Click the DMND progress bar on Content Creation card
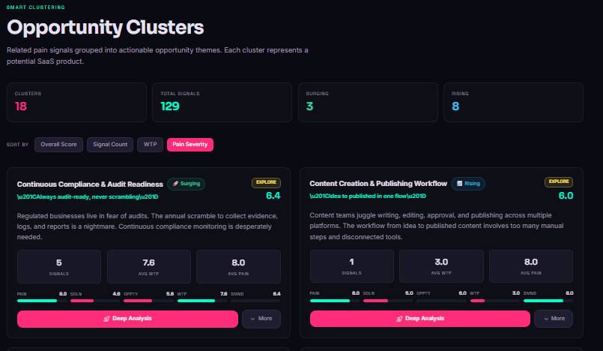This screenshot has width=603, height=351. [x=548, y=301]
